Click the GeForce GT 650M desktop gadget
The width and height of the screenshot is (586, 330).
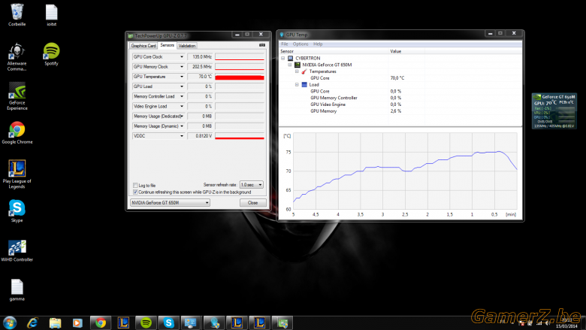click(554, 111)
